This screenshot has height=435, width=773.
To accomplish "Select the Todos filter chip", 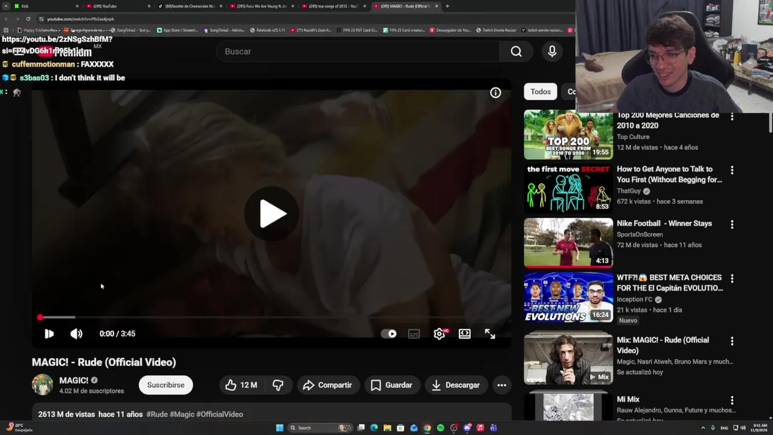I will [x=540, y=92].
